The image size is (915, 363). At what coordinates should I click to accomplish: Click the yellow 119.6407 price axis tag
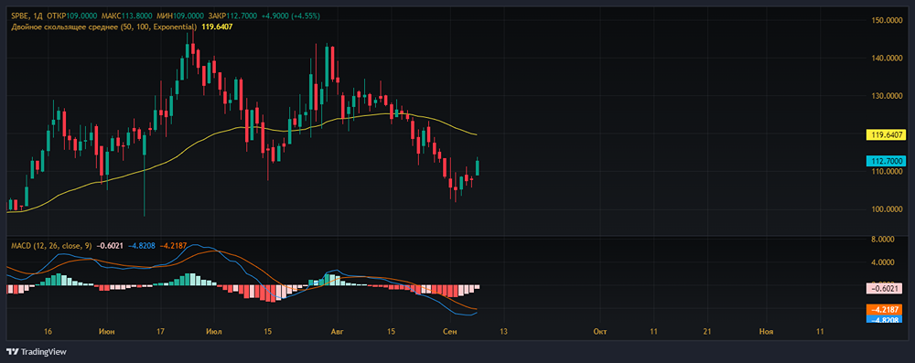pyautogui.click(x=887, y=134)
